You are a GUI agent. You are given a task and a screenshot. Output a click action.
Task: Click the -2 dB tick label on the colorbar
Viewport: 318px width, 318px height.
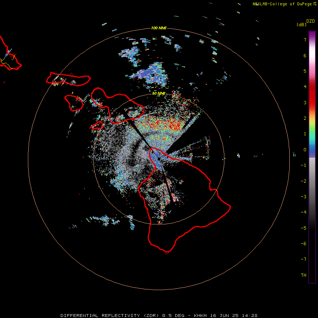pyautogui.click(x=304, y=181)
